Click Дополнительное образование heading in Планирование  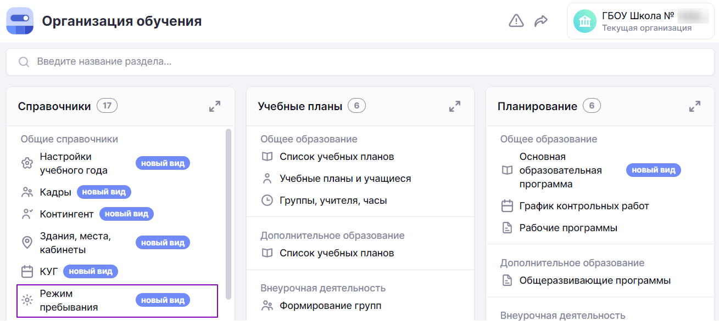click(572, 263)
